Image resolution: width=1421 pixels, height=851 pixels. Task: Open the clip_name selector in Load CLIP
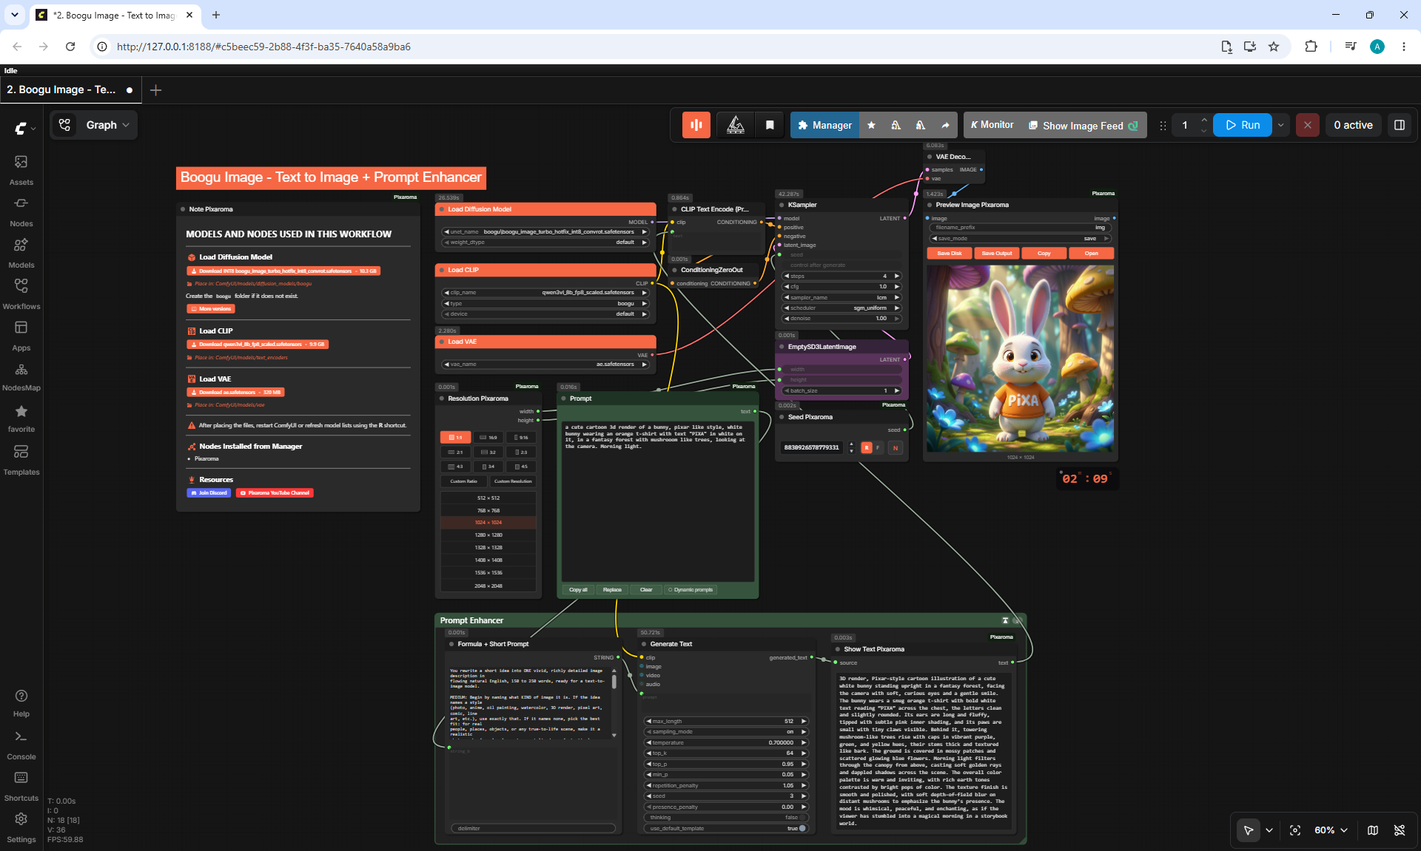(x=545, y=293)
